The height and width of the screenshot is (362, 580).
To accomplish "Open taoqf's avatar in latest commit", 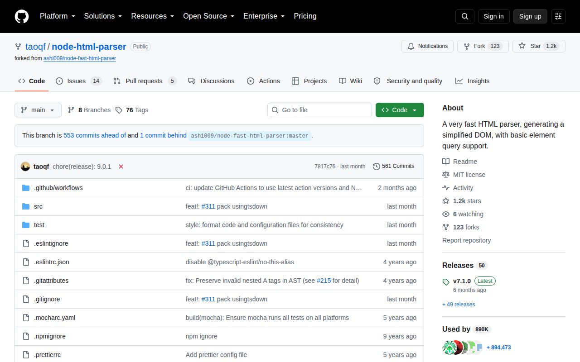I will [x=25, y=167].
